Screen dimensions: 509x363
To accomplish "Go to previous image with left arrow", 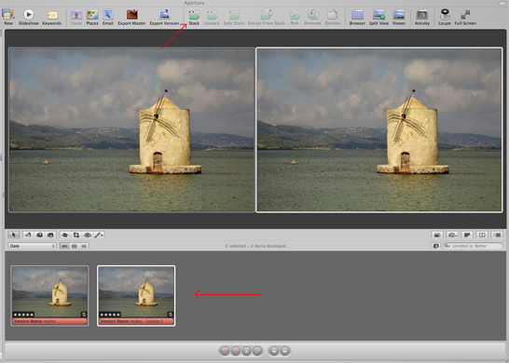I will pos(274,351).
